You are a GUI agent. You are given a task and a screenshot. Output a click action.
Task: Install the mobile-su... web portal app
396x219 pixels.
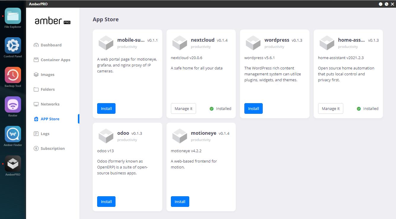106,108
